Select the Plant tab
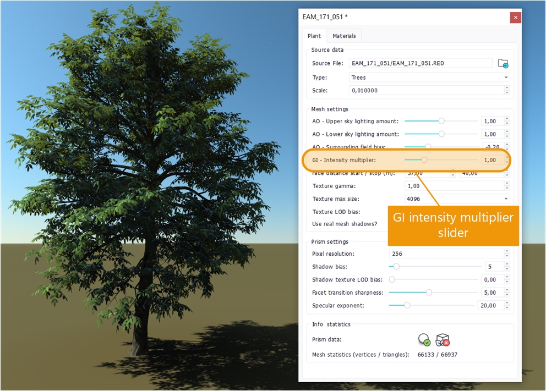 click(x=314, y=36)
